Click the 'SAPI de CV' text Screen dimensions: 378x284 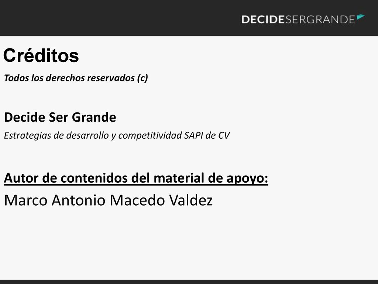(207, 135)
